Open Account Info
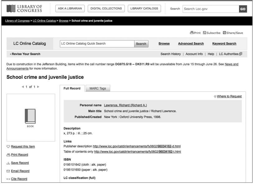 click(x=194, y=54)
